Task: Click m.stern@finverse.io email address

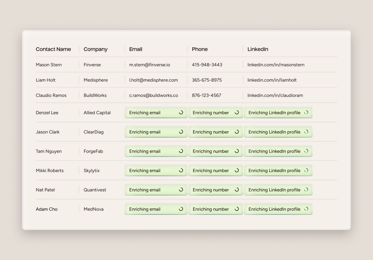Action: click(x=149, y=65)
